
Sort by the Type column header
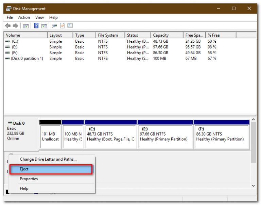85,35
